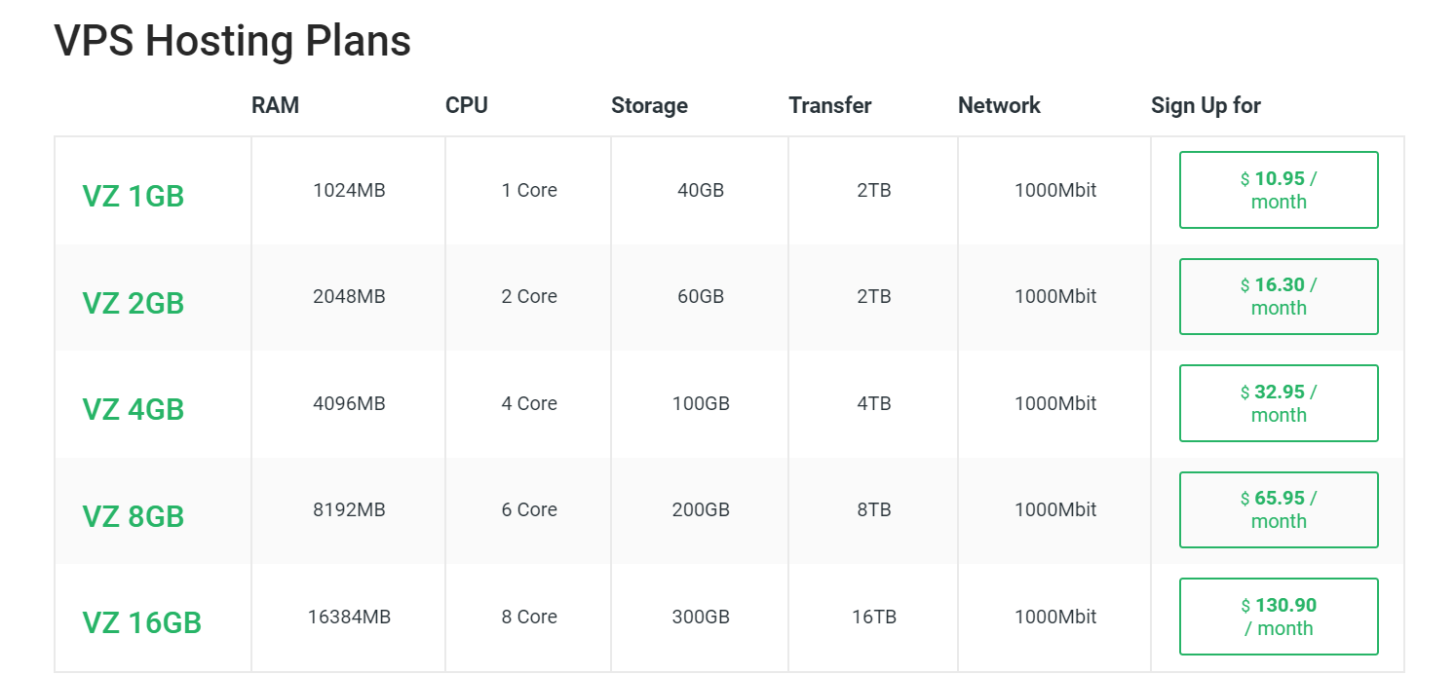Select the 300GB storage cell
Viewport: 1455px width, 674px height.
tap(700, 617)
